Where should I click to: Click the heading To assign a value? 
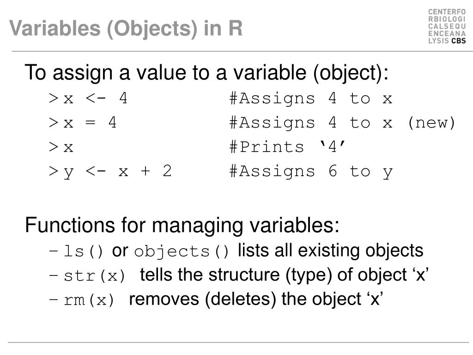[206, 73]
